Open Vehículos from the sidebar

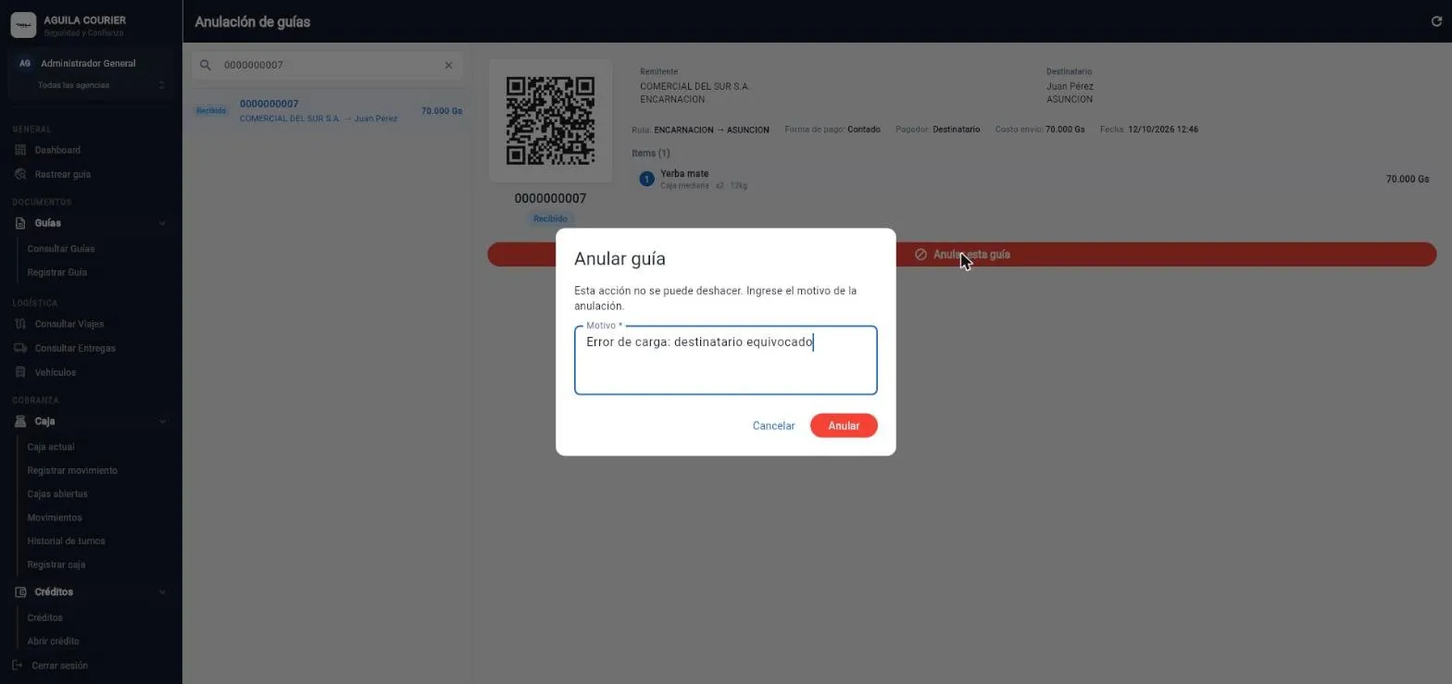pyautogui.click(x=55, y=372)
